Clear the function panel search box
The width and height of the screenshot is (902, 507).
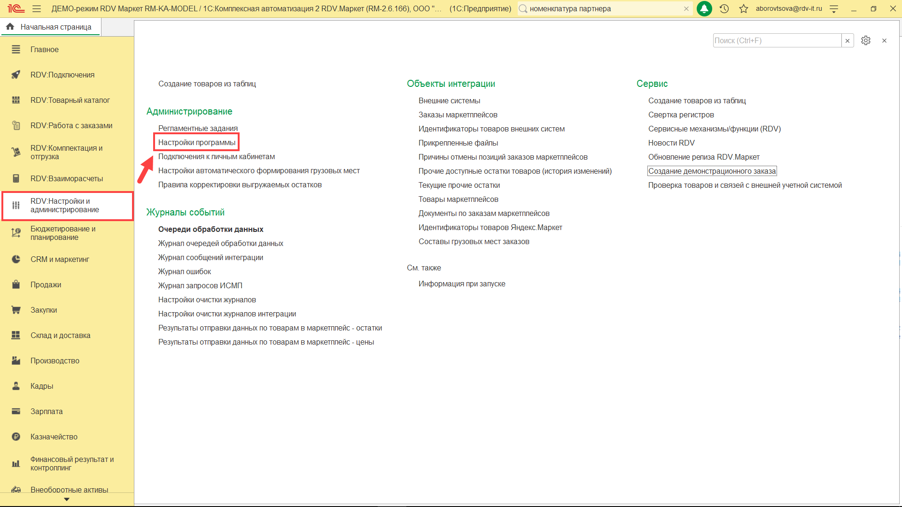click(x=848, y=40)
